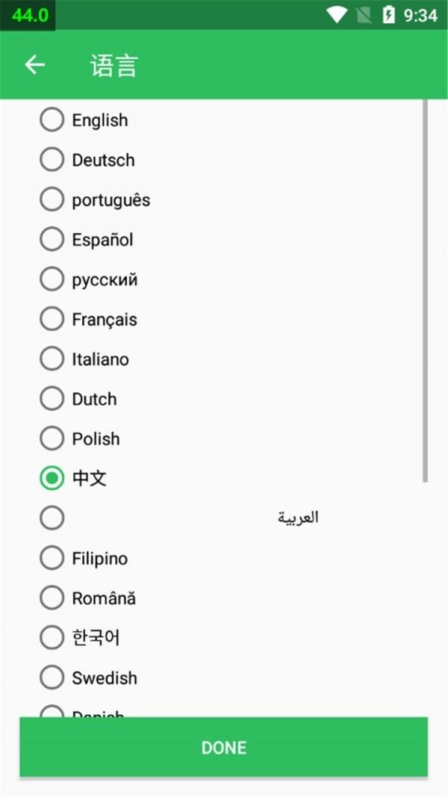Choose the português option
Image resolution: width=448 pixels, height=797 pixels.
click(x=52, y=199)
